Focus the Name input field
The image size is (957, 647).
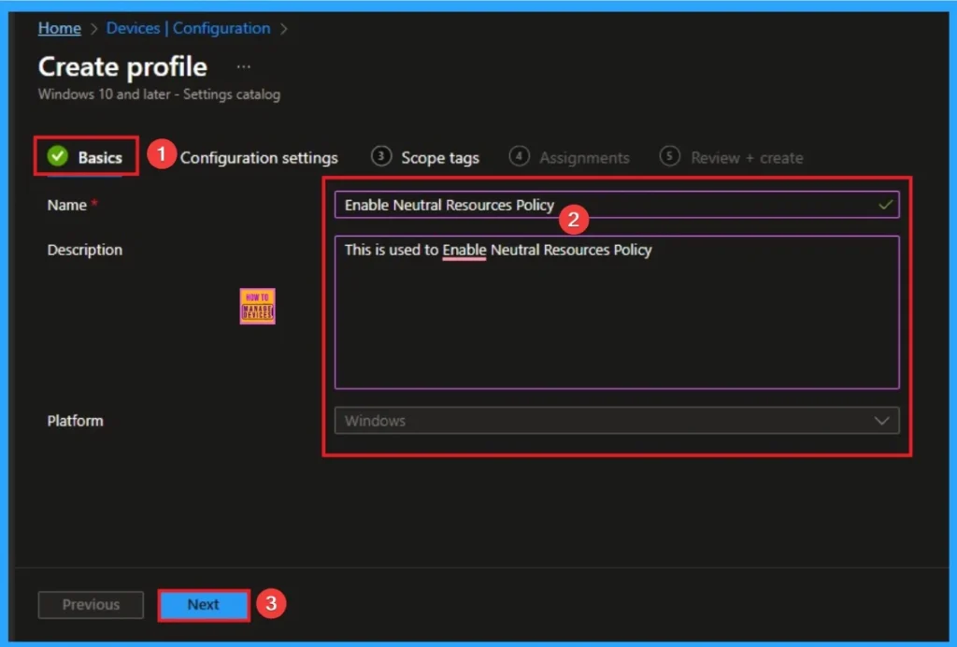(x=598, y=205)
